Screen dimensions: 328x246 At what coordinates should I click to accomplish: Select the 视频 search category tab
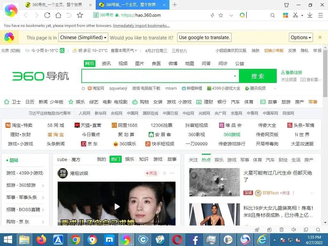click(x=123, y=63)
